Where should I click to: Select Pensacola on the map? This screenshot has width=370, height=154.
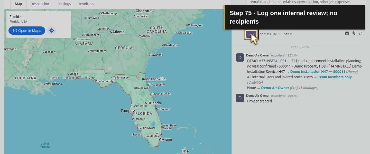pos(70,78)
